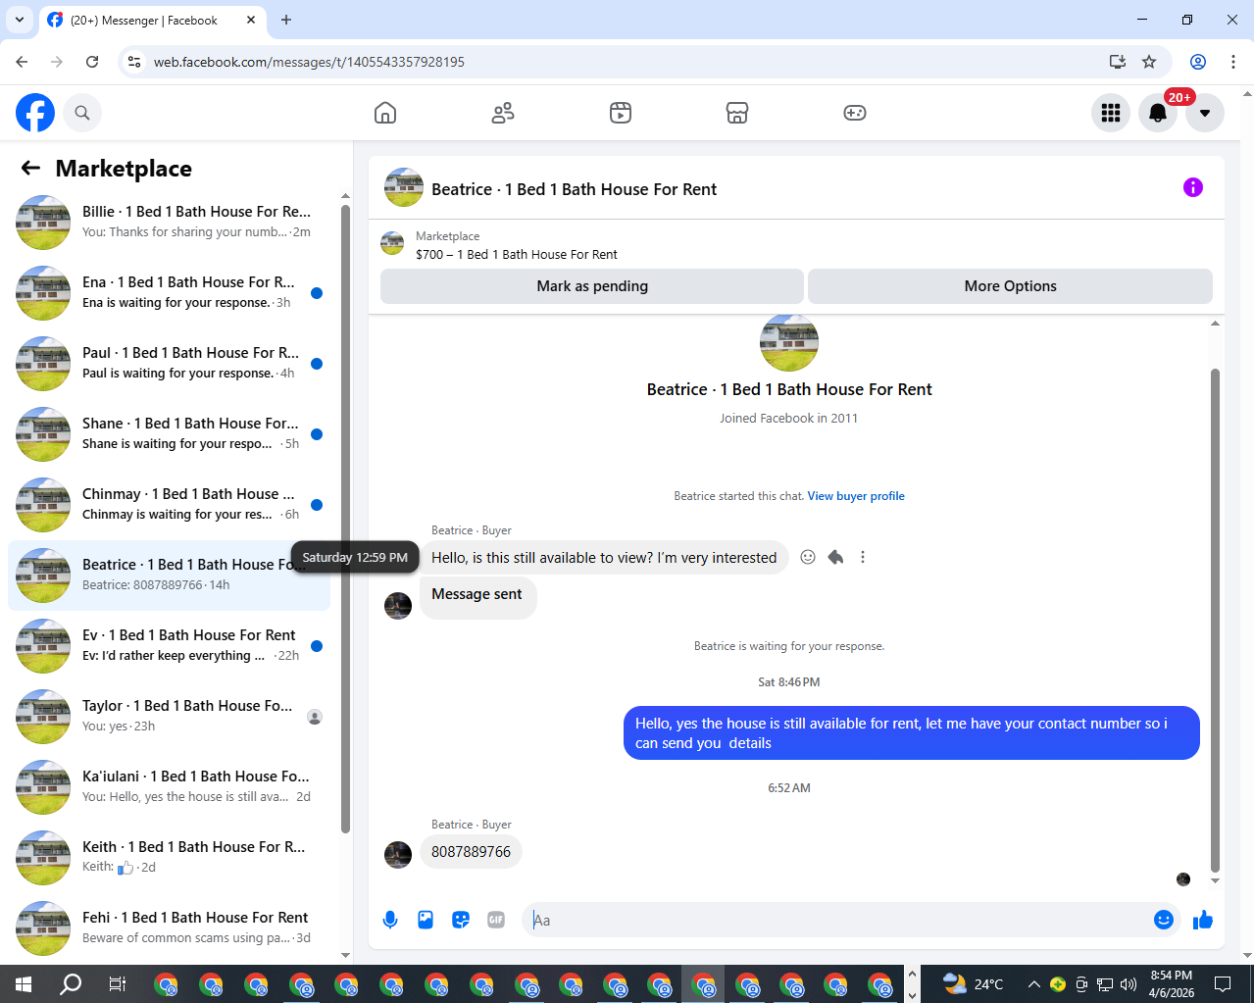
Task: Send a thumbs up like
Action: pos(1203,920)
